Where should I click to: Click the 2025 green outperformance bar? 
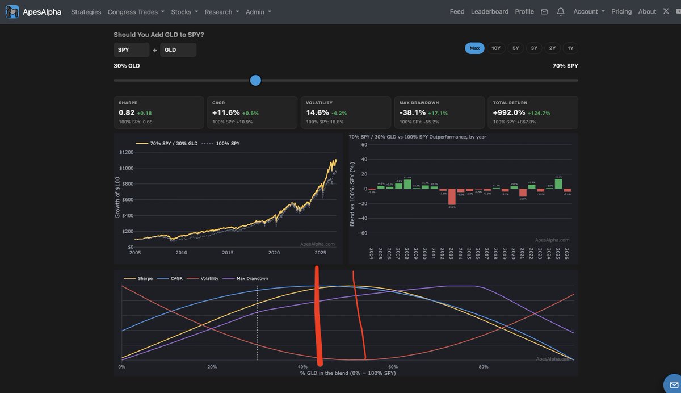tap(558, 184)
